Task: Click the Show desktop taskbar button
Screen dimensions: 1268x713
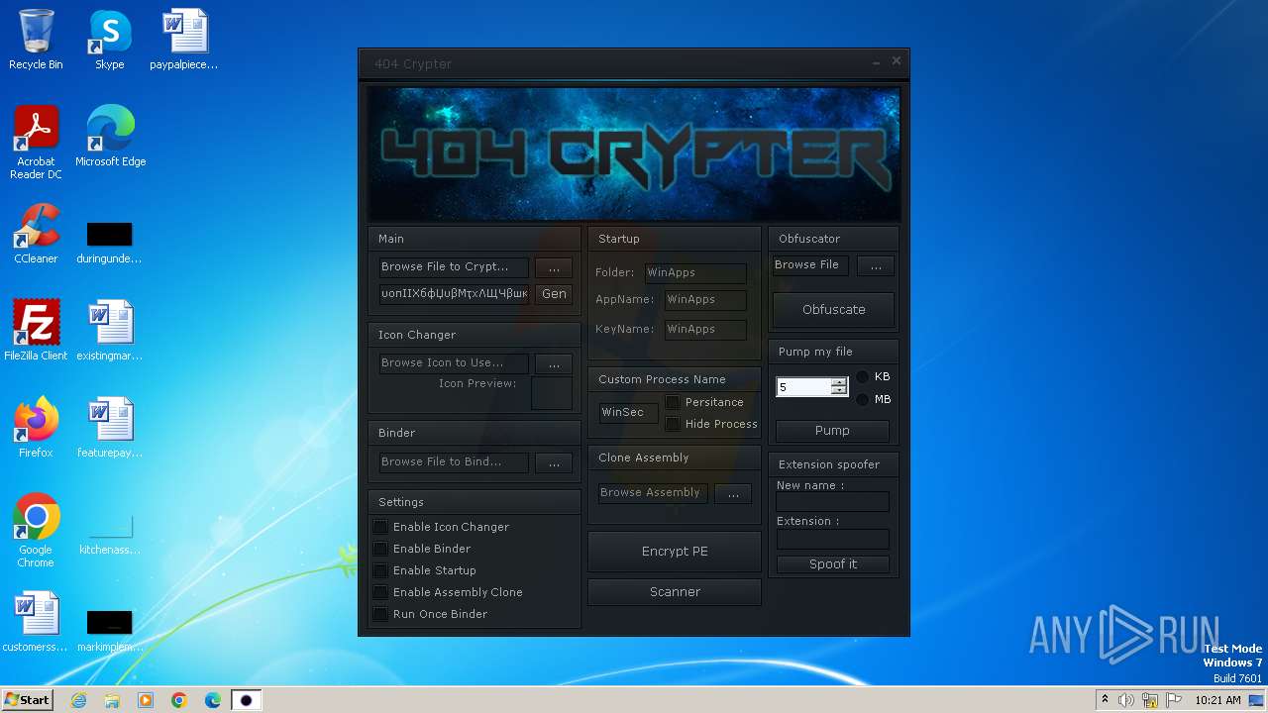Action: point(1257,700)
